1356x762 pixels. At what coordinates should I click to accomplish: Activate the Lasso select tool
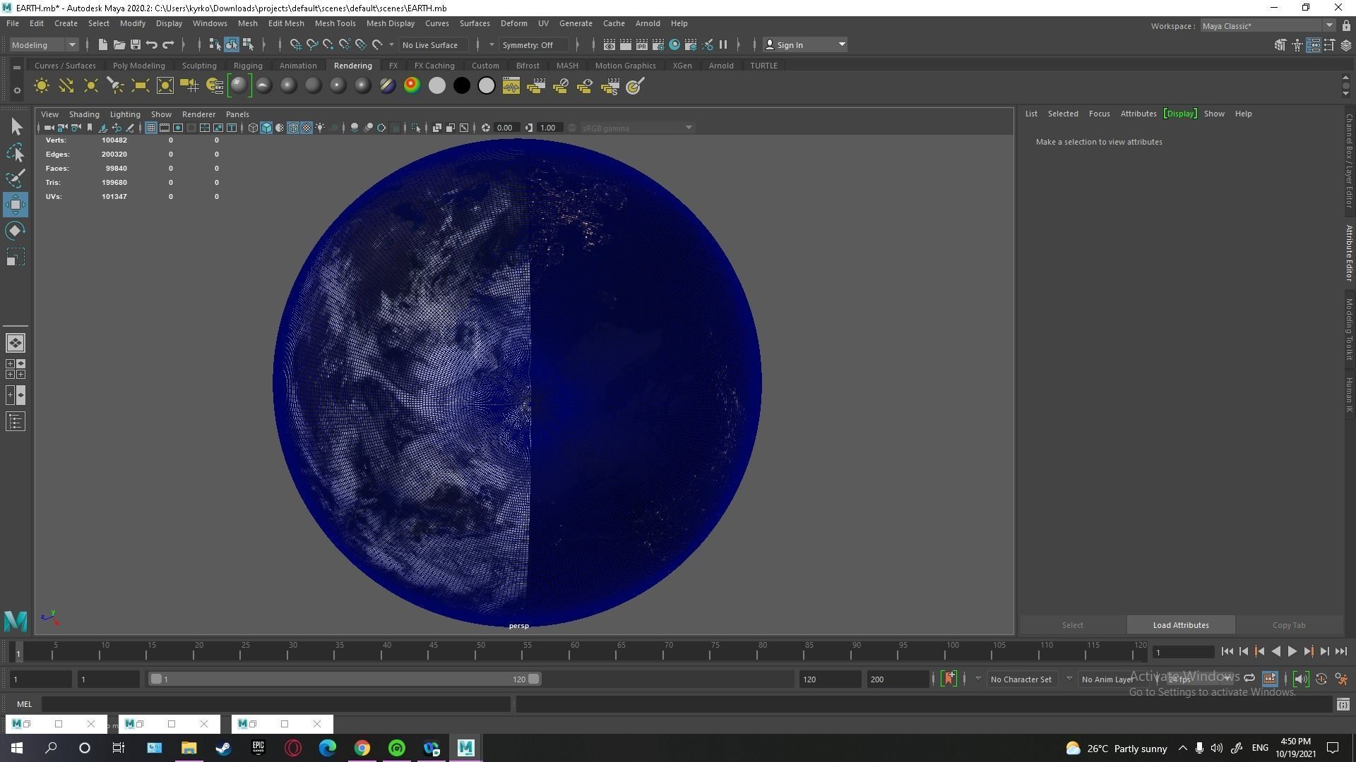[x=16, y=153]
